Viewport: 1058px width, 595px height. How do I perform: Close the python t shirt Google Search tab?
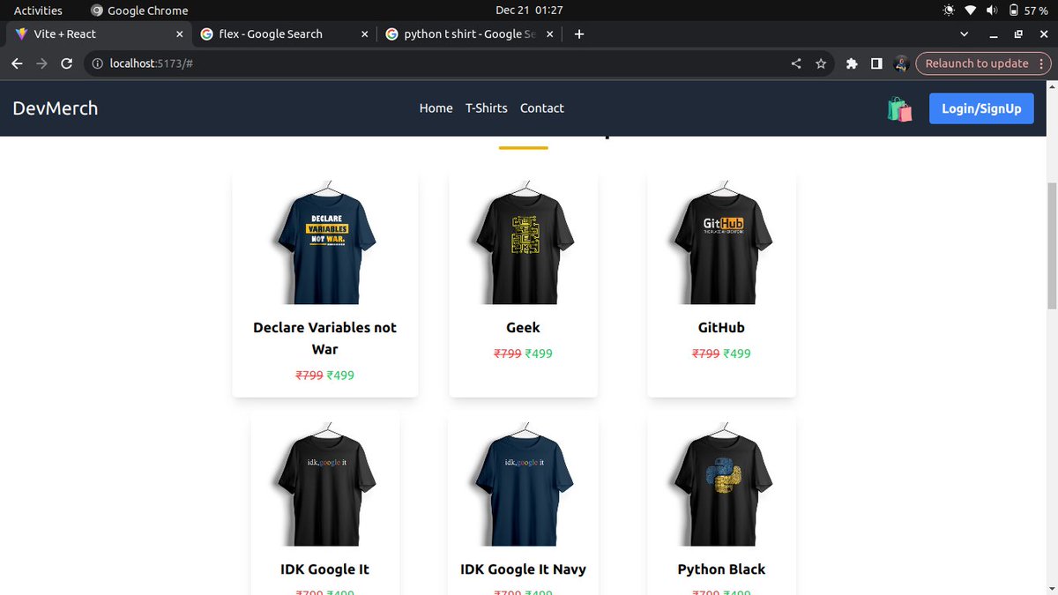click(550, 34)
